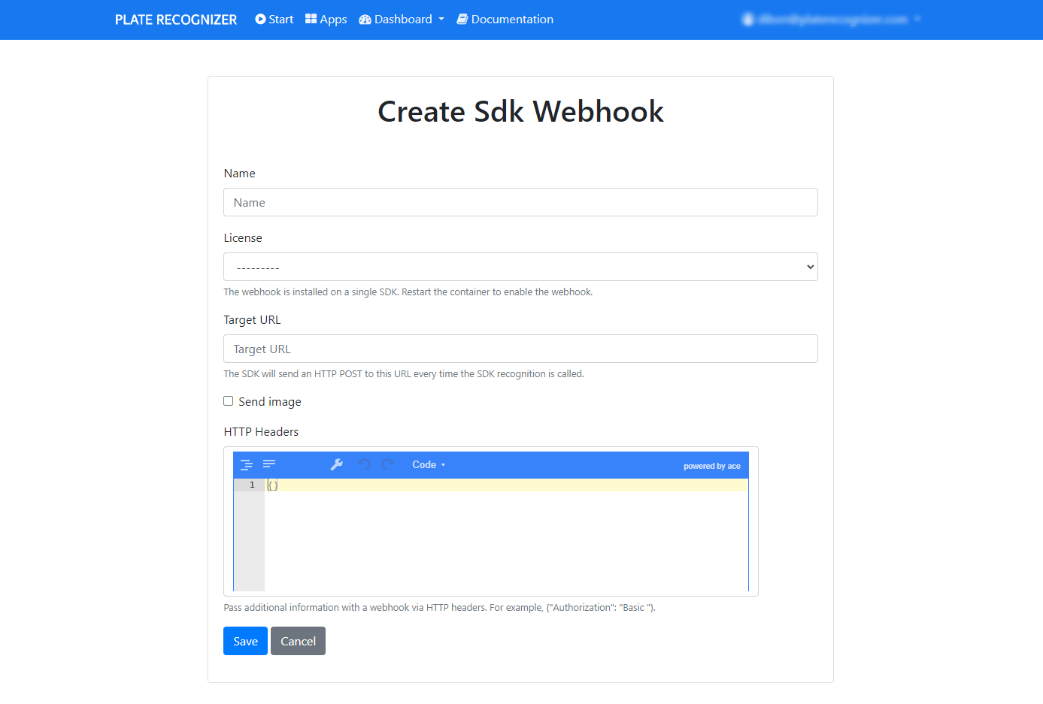Open the blurred user account menu
This screenshot has width=1043, height=704.
[x=832, y=20]
